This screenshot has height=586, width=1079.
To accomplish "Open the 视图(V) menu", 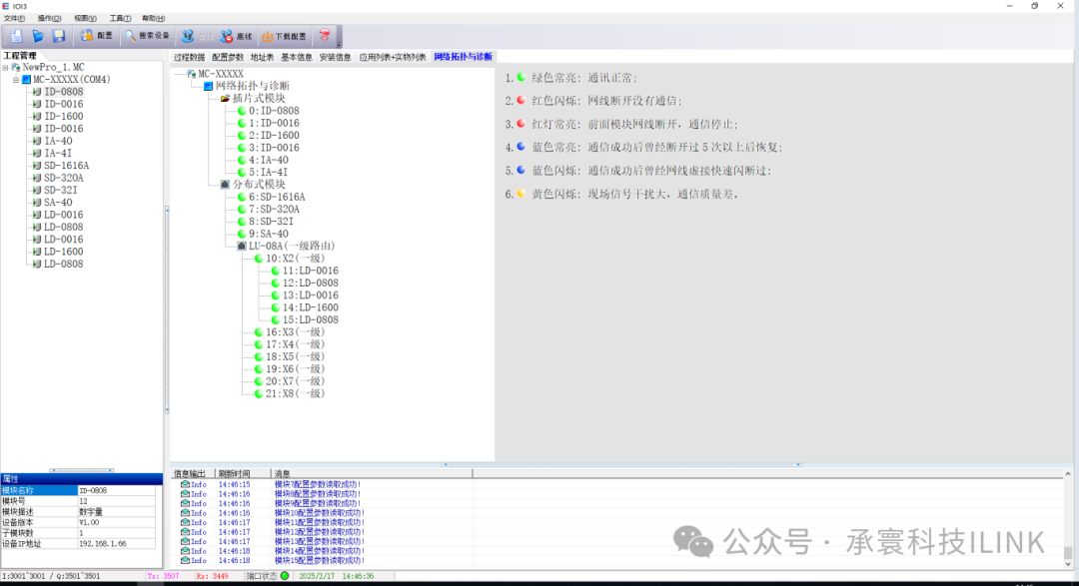I will point(85,19).
